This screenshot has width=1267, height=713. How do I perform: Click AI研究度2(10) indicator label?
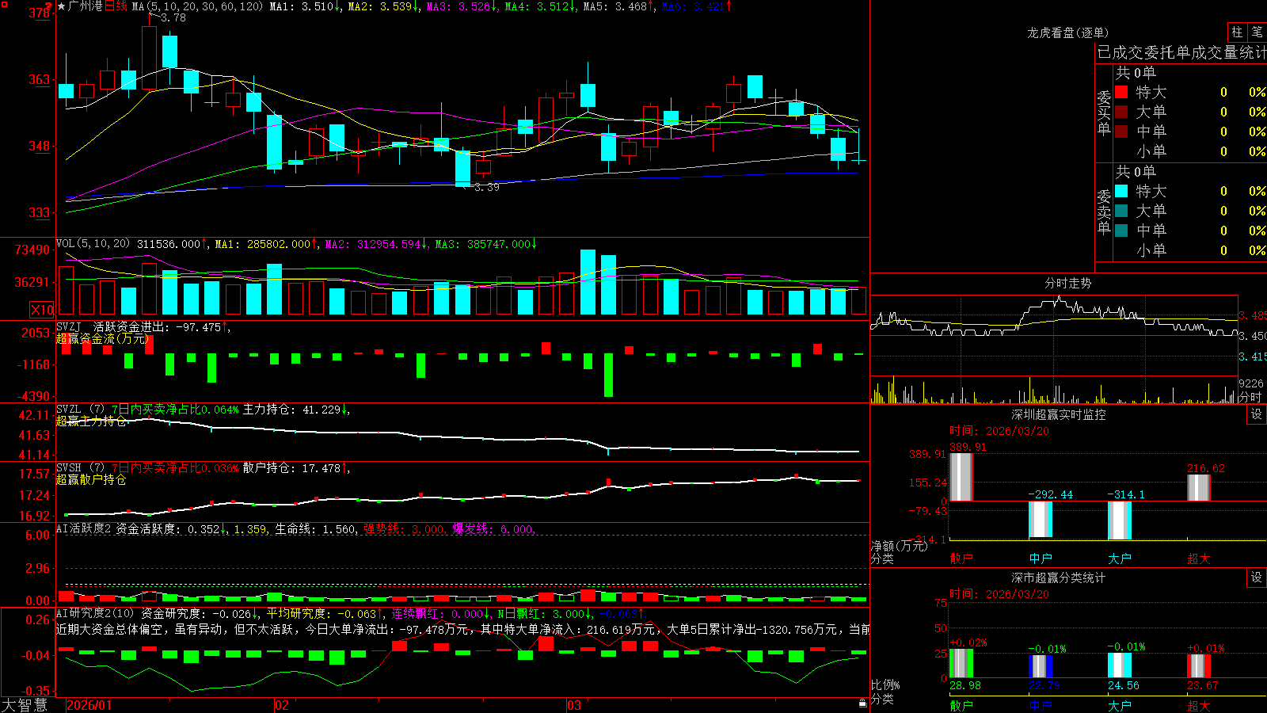coord(96,613)
